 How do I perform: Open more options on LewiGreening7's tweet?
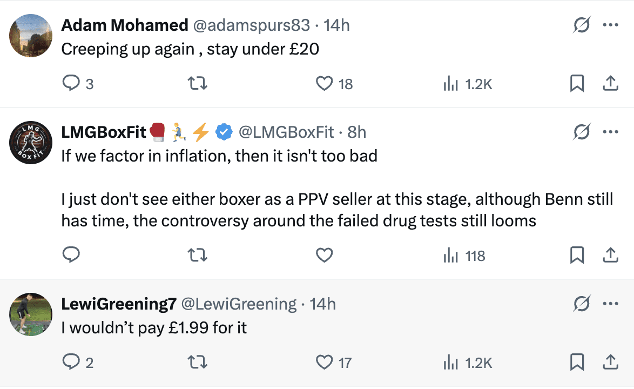pos(610,304)
